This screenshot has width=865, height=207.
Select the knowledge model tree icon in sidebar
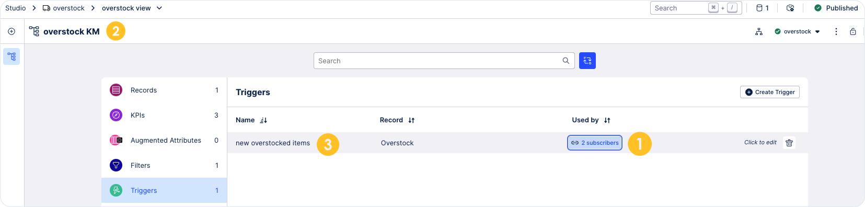pyautogui.click(x=11, y=56)
